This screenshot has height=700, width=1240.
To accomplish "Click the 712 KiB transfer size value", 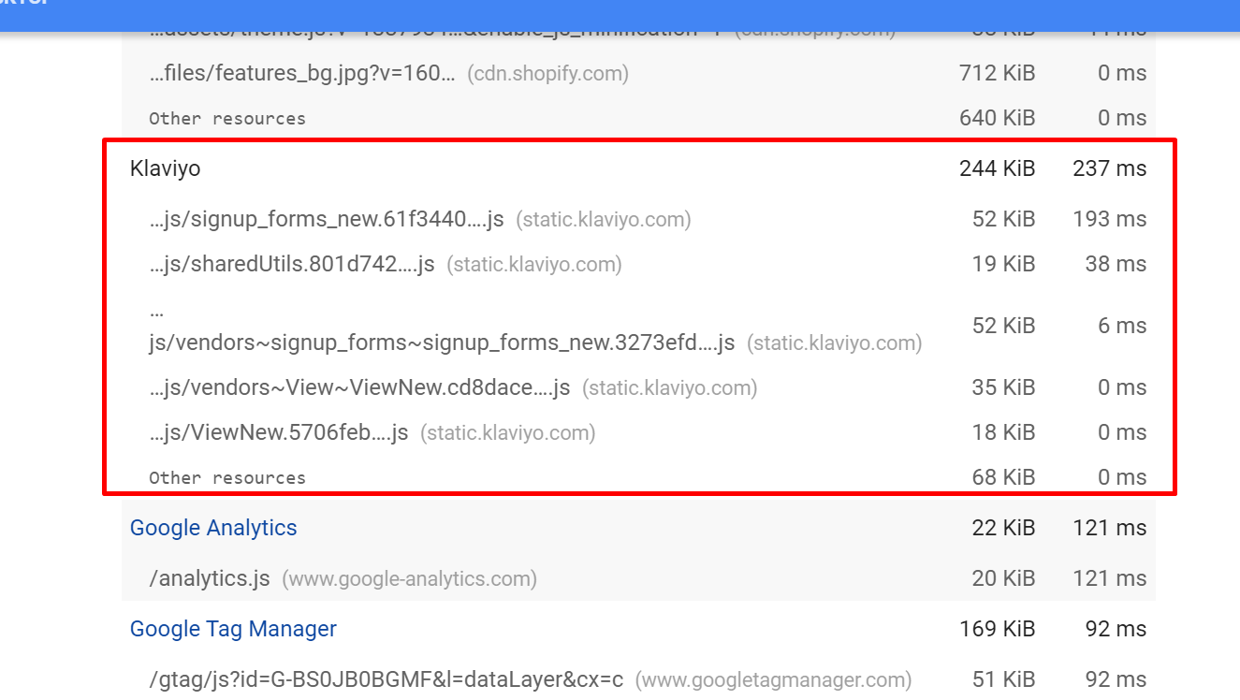I will tap(997, 73).
